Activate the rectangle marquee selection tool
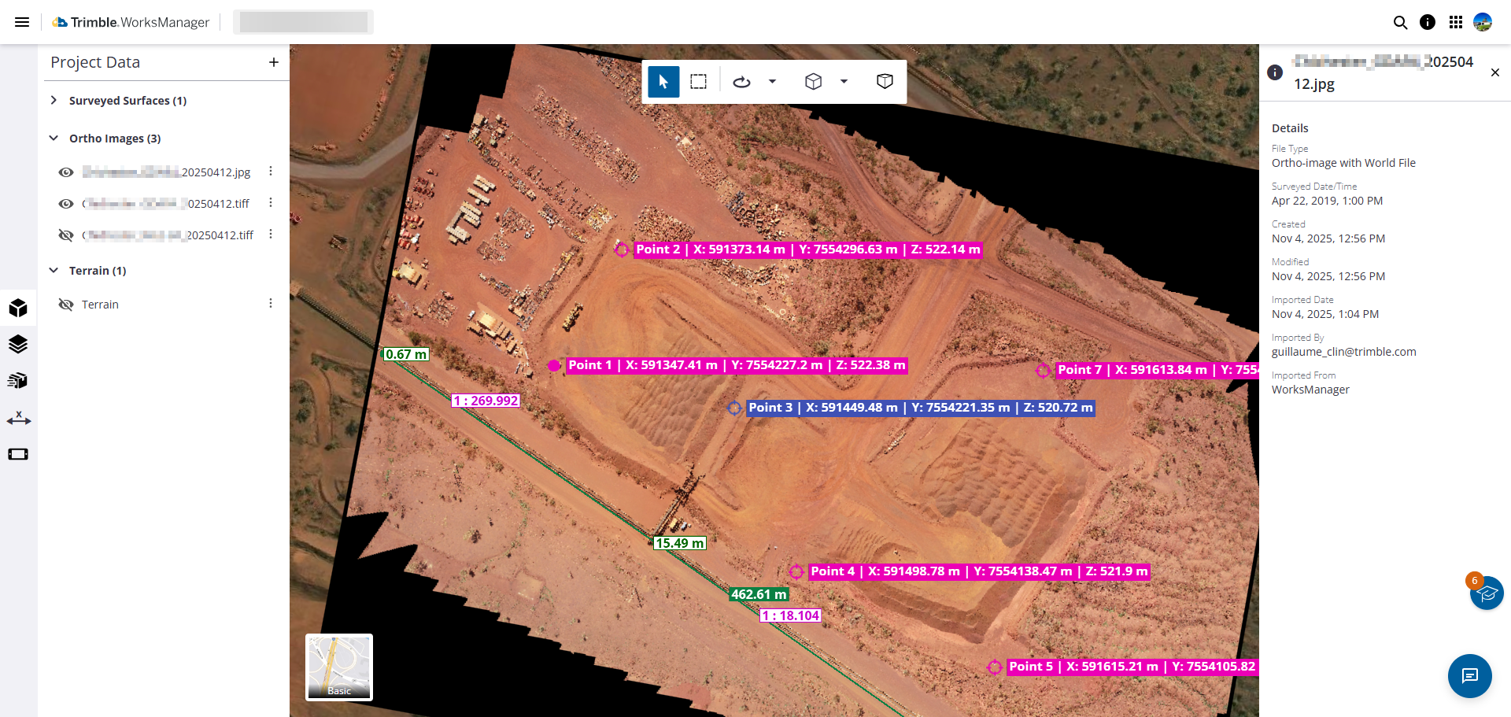The image size is (1511, 717). coord(698,82)
